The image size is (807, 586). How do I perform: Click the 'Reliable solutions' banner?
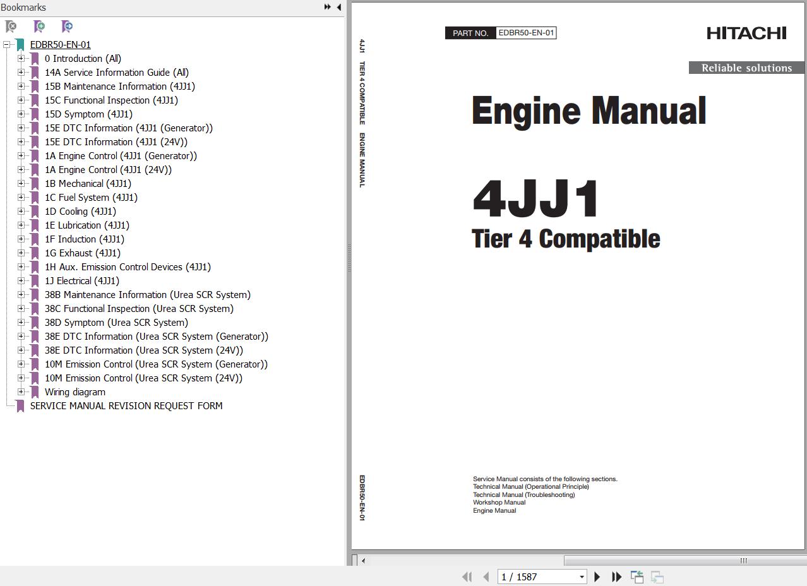coord(746,68)
